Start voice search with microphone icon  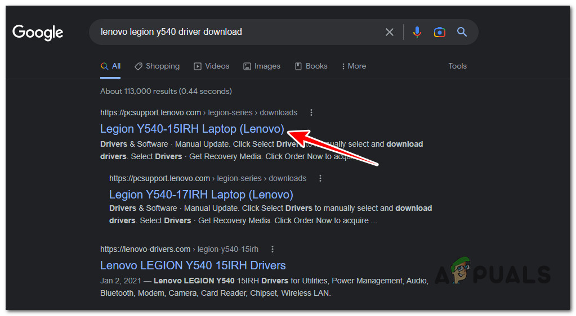click(x=417, y=32)
